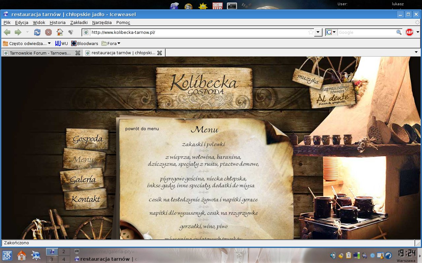Open the Zakładki menu
The height and width of the screenshot is (263, 422).
(x=79, y=22)
